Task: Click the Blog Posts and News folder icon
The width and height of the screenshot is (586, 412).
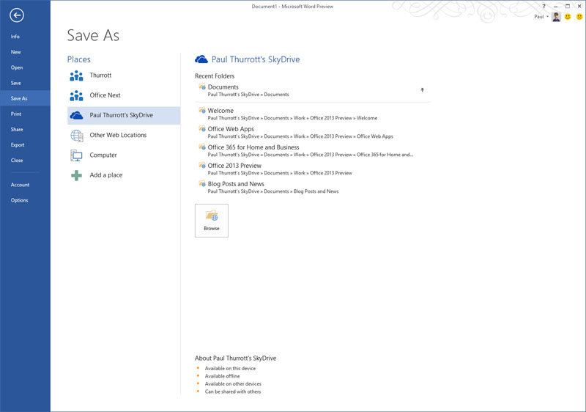Action: 202,183
